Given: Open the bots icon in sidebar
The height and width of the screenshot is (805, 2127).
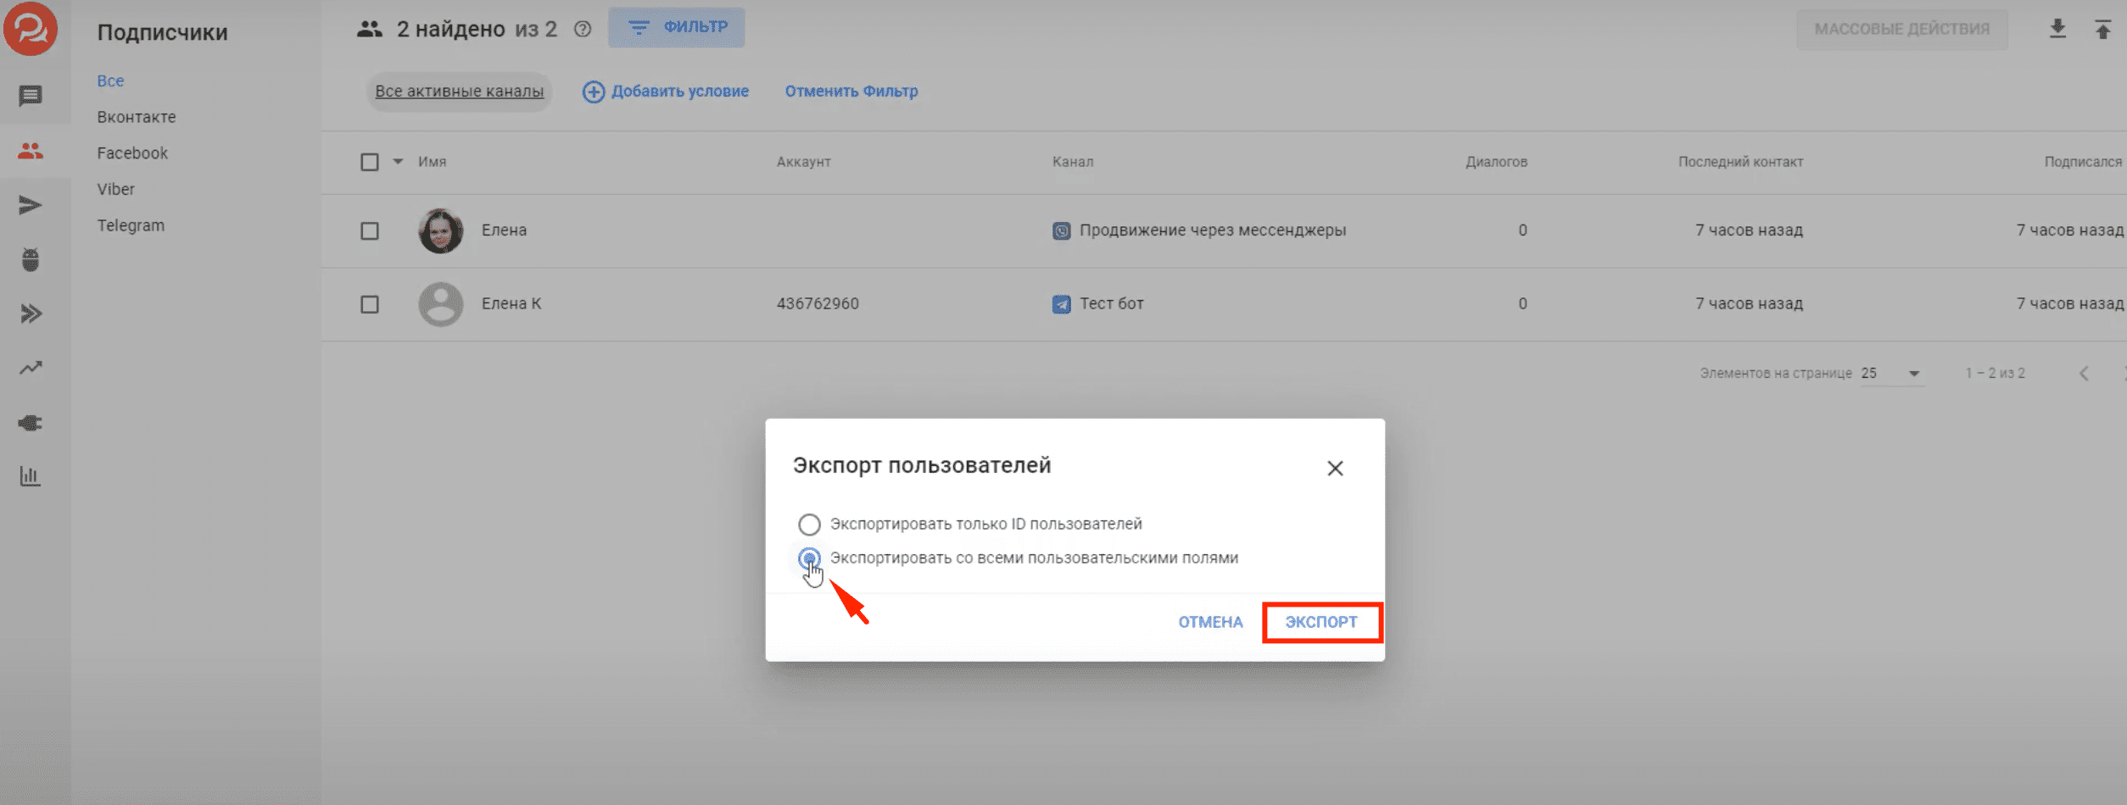Looking at the screenshot, I should point(31,259).
